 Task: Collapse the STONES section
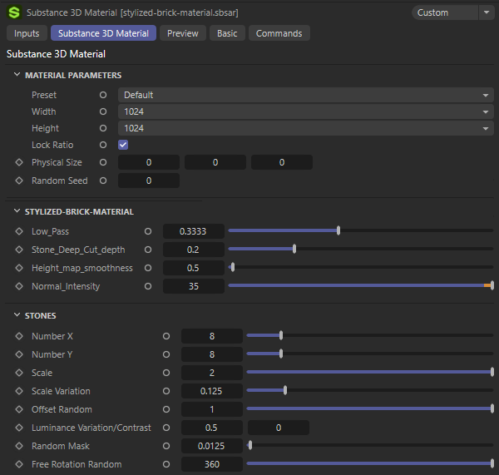17,315
